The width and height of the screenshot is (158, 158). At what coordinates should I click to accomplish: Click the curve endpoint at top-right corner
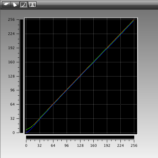134,20
